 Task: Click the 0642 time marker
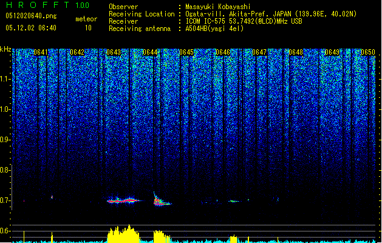click(77, 52)
